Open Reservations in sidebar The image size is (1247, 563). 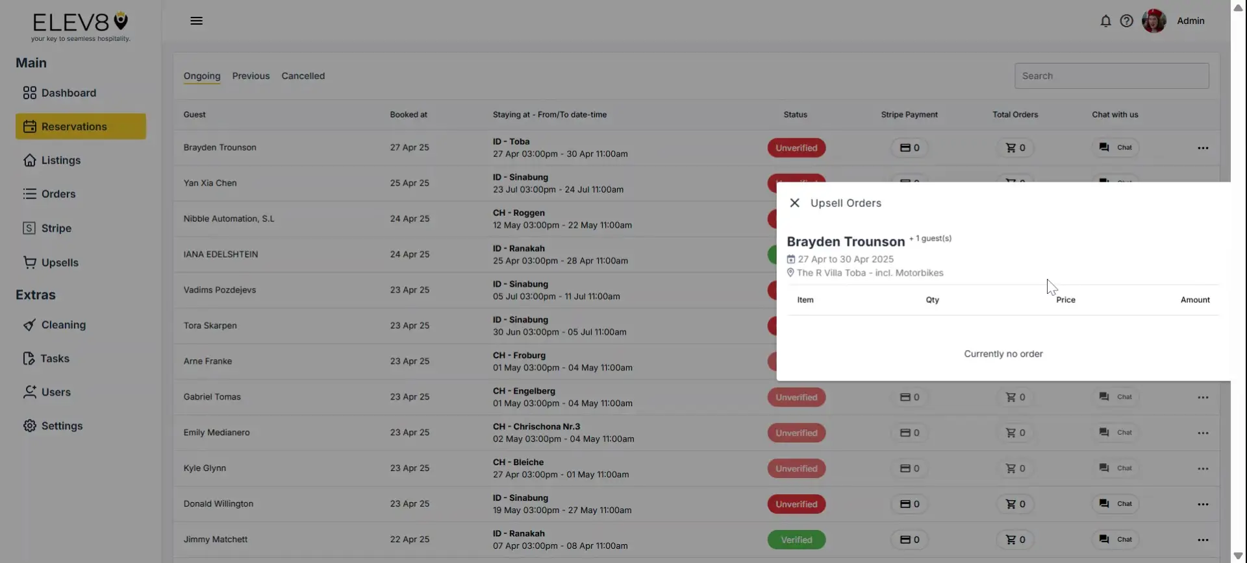[81, 126]
